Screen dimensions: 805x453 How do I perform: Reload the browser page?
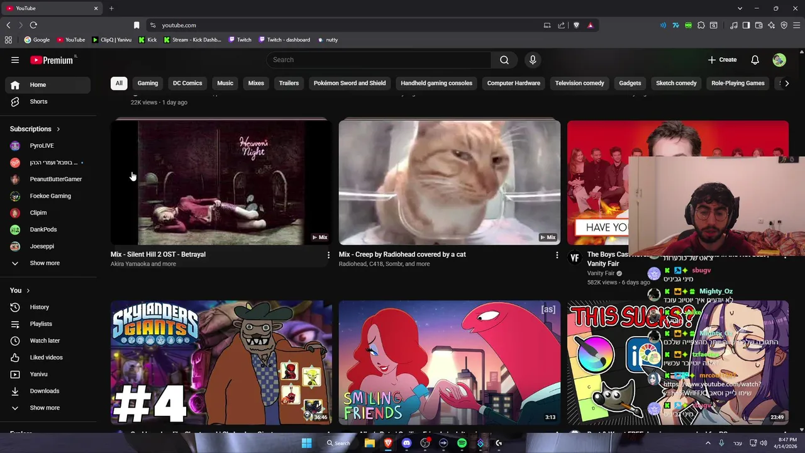point(33,25)
